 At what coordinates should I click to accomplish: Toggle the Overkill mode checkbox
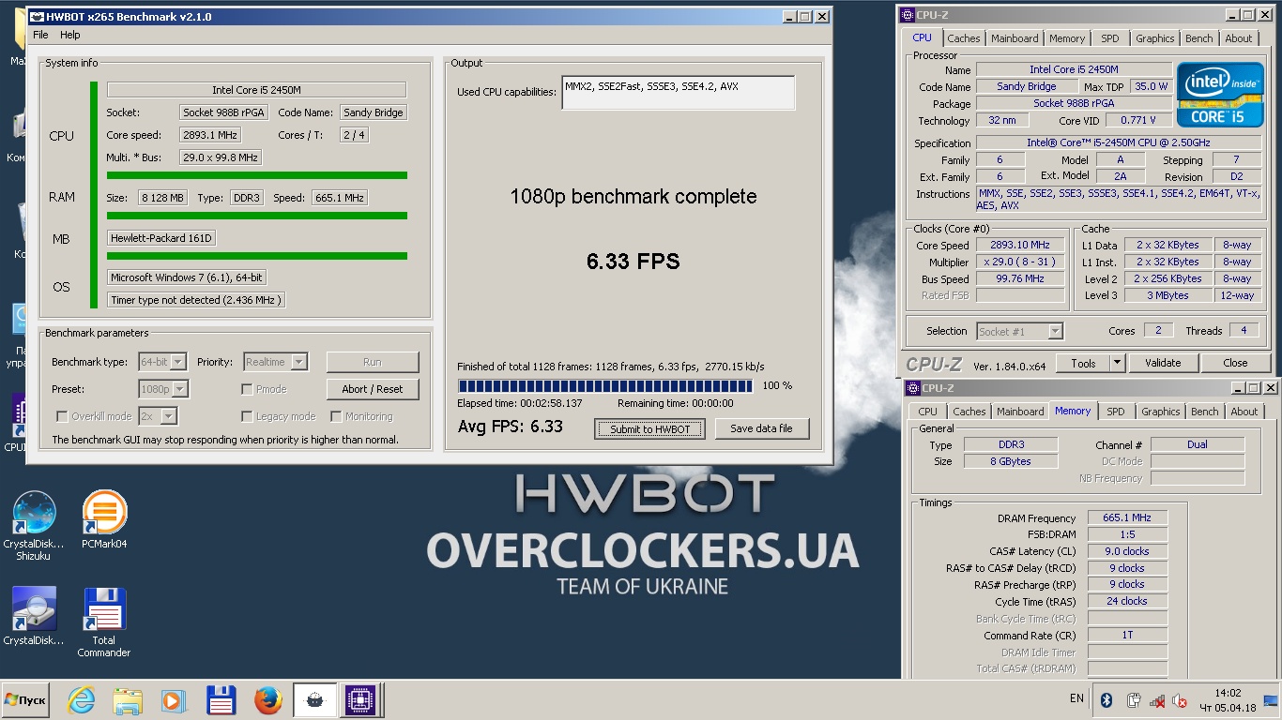[62, 416]
